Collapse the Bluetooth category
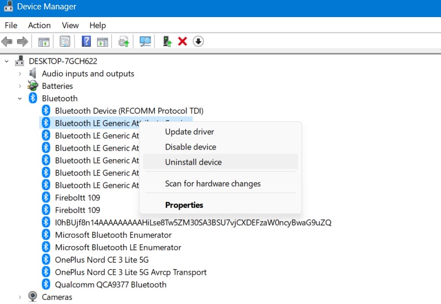The image size is (441, 304). 20,99
